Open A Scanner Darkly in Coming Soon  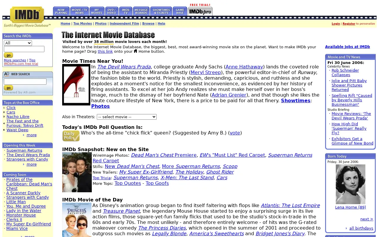[23, 193]
